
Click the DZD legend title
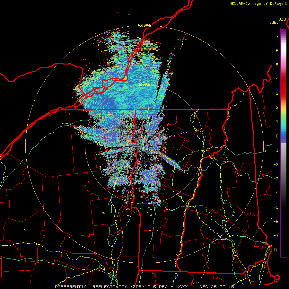282,19
